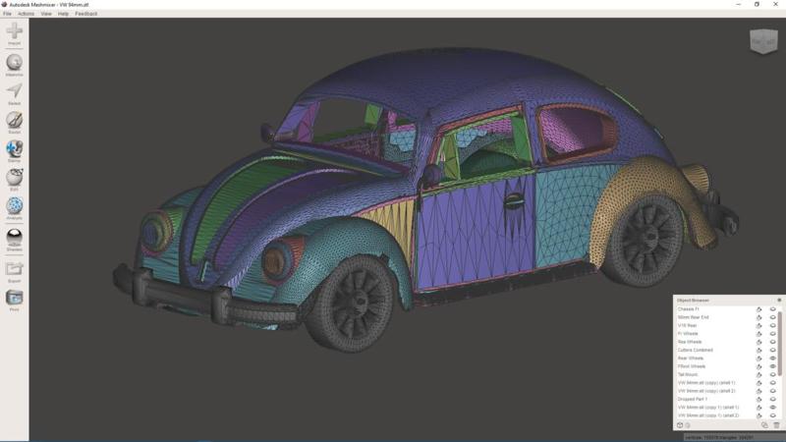Click the view cube in the viewport corner
This screenshot has width=786, height=442.
click(x=762, y=40)
